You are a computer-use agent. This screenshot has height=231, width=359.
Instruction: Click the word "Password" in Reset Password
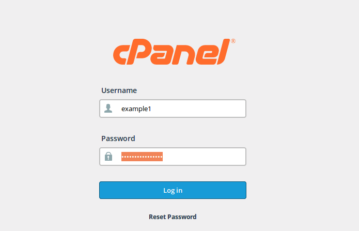[182, 217]
